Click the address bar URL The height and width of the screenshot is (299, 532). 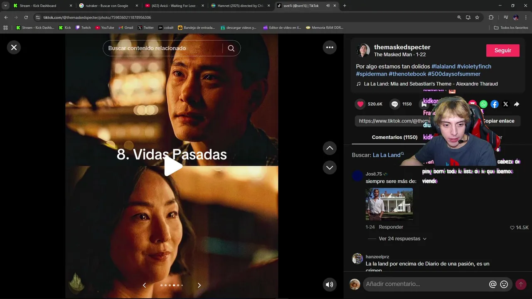(97, 17)
